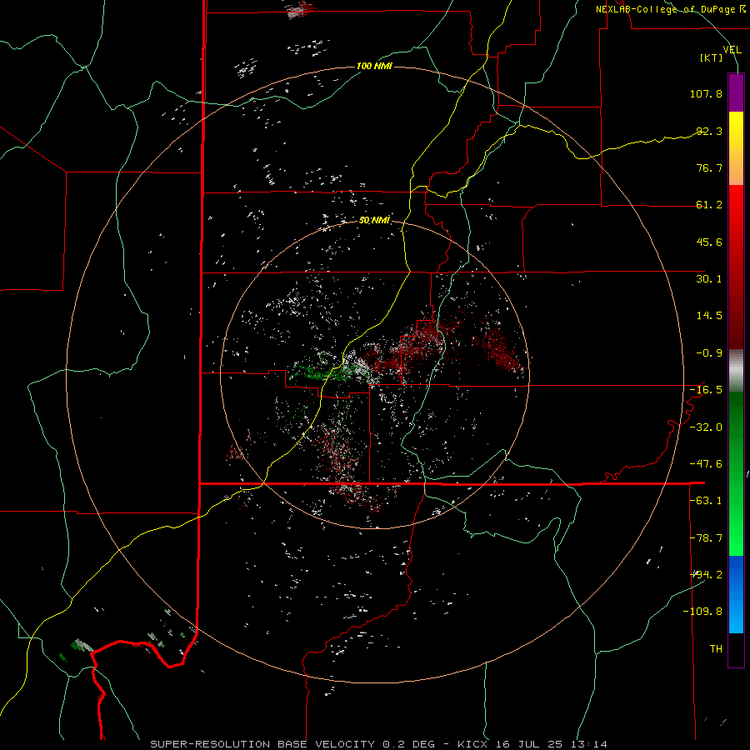This screenshot has height=750, width=750.
Task: Click the -0.9 scale value
Action: pyautogui.click(x=709, y=353)
